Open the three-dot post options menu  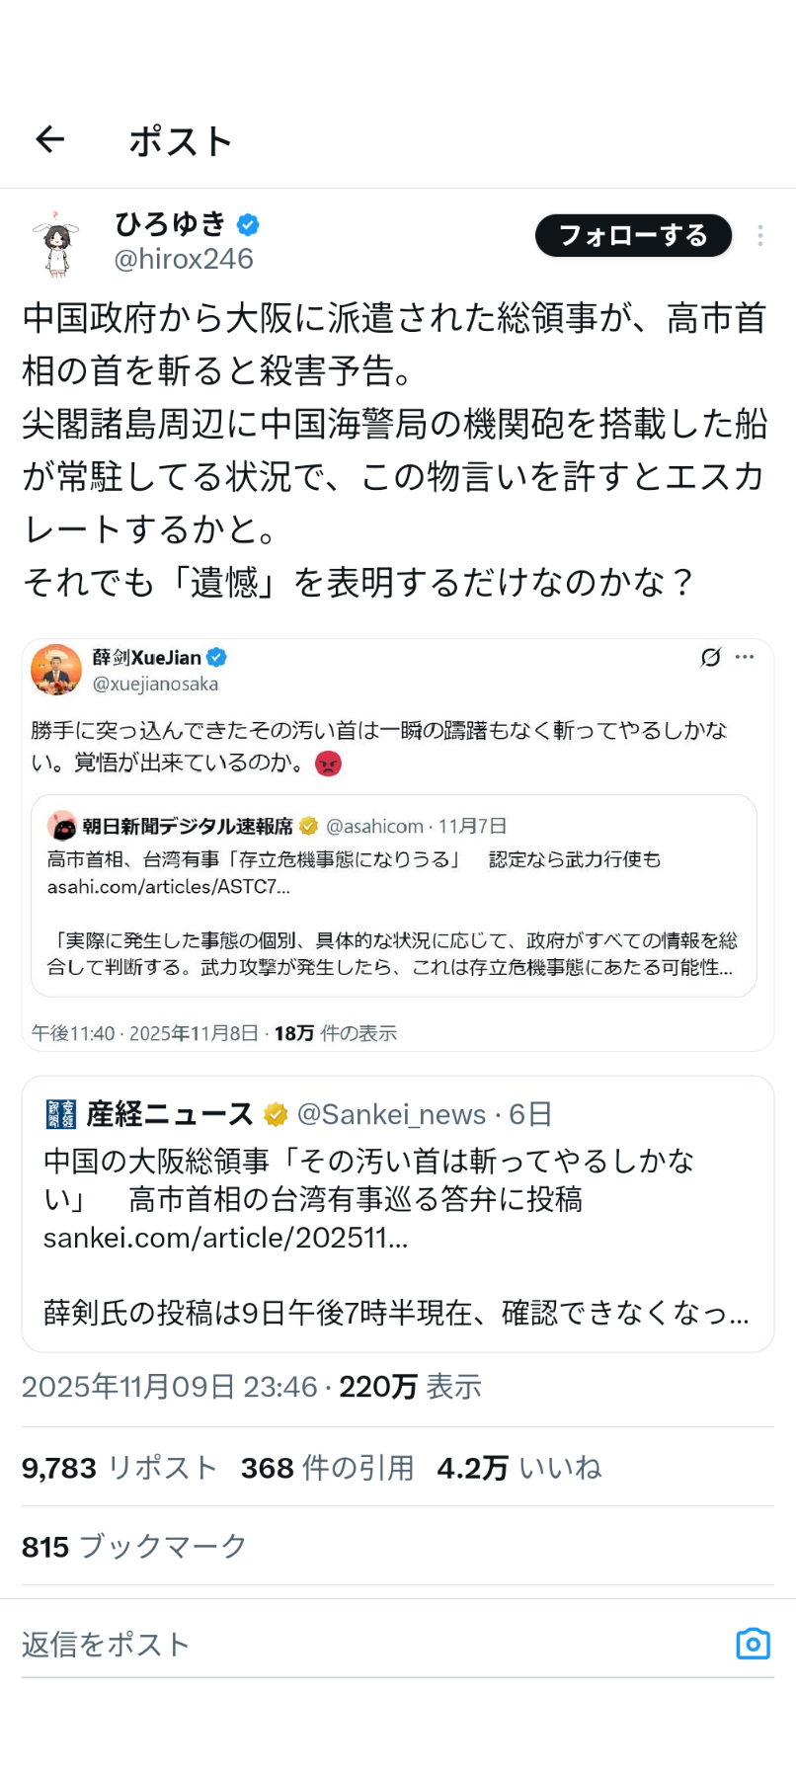coord(759,236)
